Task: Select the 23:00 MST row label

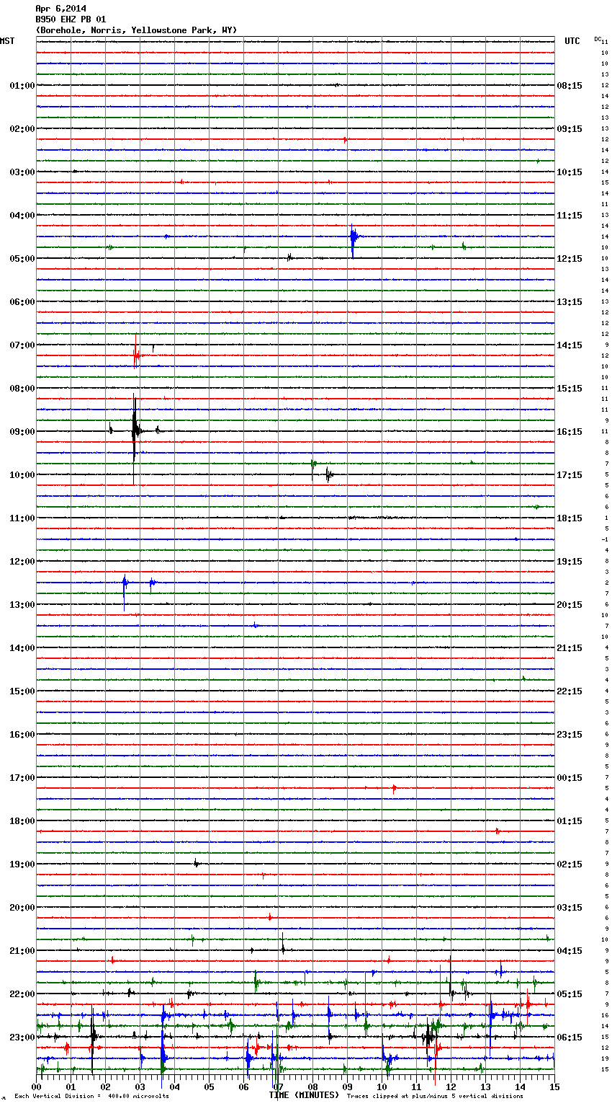Action: tap(22, 1038)
